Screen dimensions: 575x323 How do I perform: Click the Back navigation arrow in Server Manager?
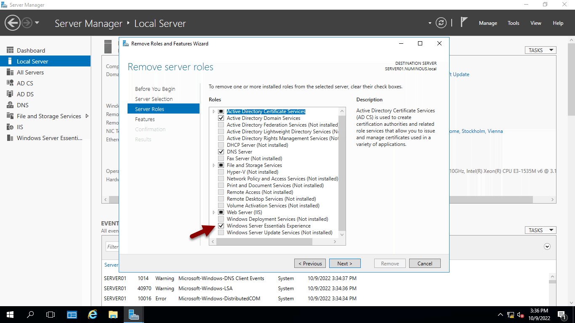pos(13,23)
